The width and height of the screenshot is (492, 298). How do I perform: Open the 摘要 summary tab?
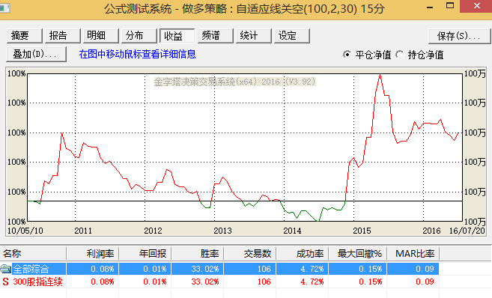point(25,36)
